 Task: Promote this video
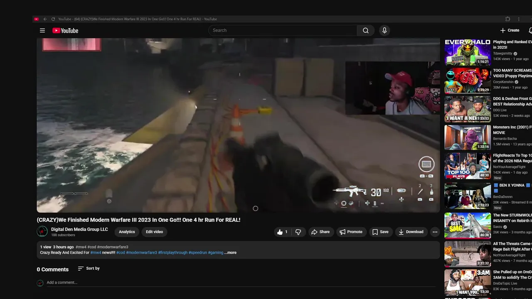tap(351, 232)
